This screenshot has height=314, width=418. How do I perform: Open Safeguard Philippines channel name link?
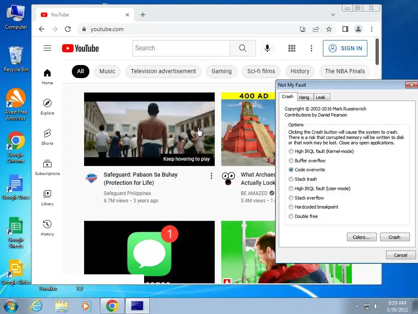point(127,193)
